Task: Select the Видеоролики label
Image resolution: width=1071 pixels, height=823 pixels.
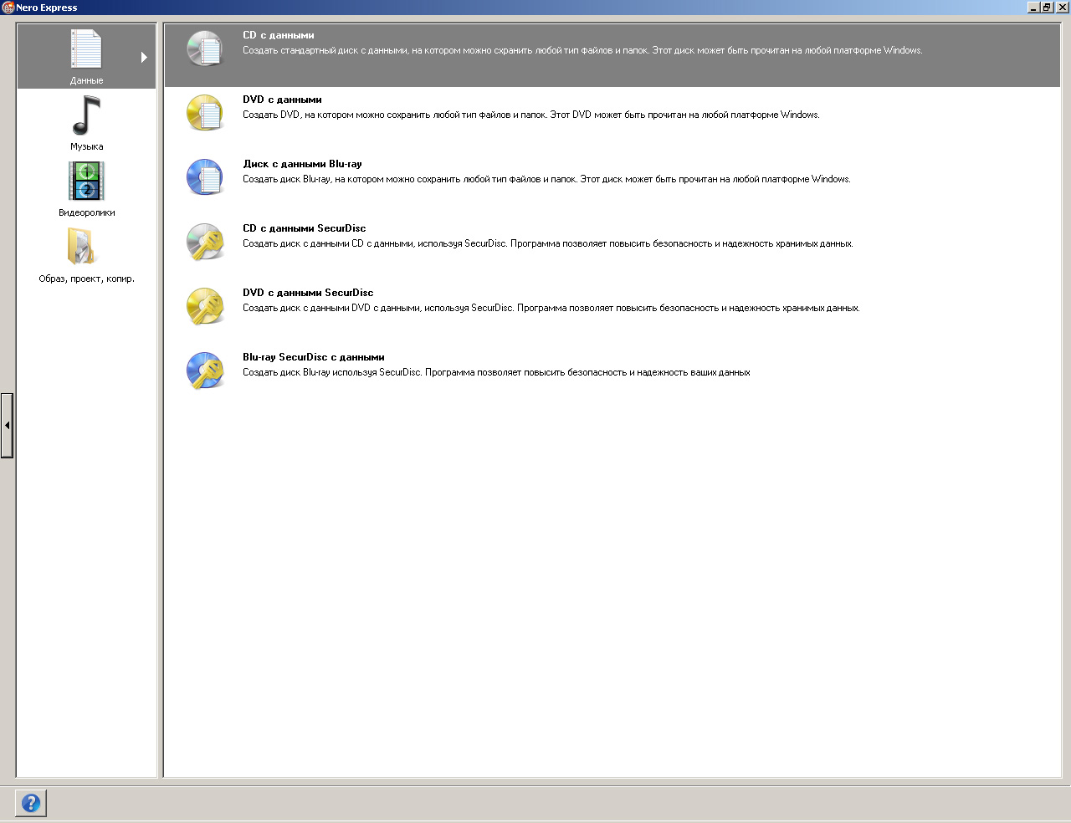Action: (87, 212)
